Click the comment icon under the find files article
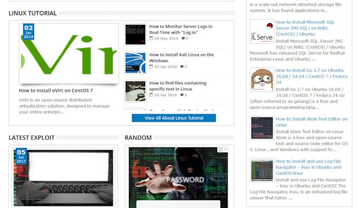Viewport: 358px width, 208px height. click(182, 95)
